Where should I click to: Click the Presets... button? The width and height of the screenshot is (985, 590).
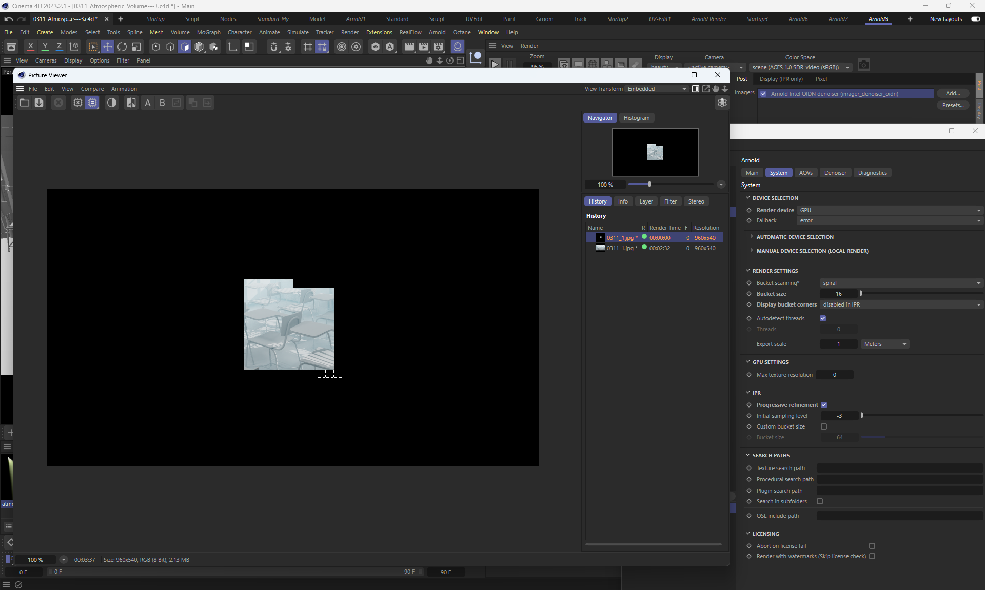(x=952, y=105)
